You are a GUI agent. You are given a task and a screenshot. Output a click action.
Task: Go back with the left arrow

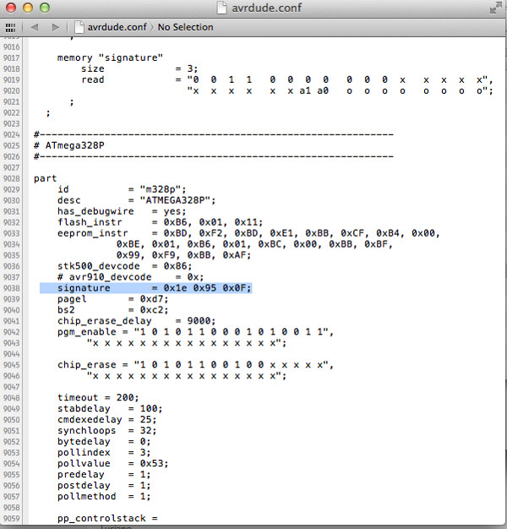coord(35,27)
